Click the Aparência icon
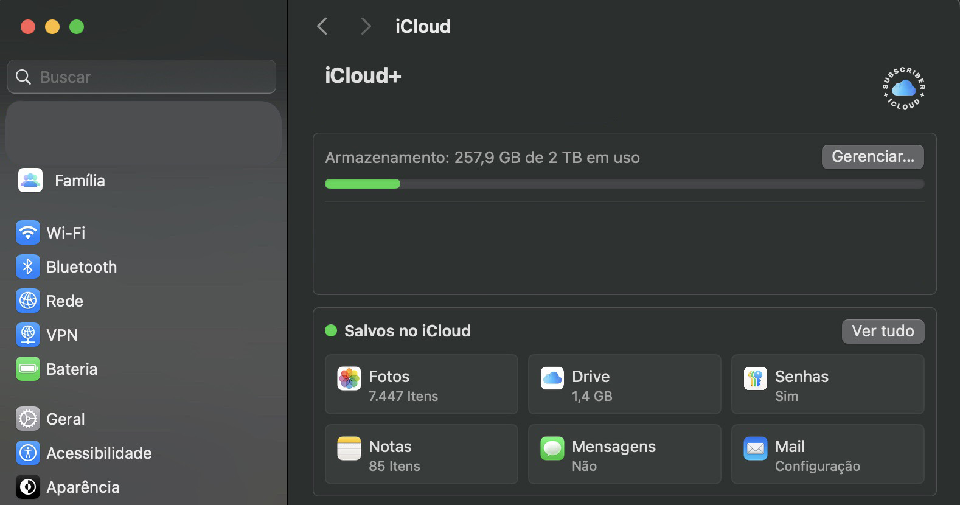 tap(27, 487)
